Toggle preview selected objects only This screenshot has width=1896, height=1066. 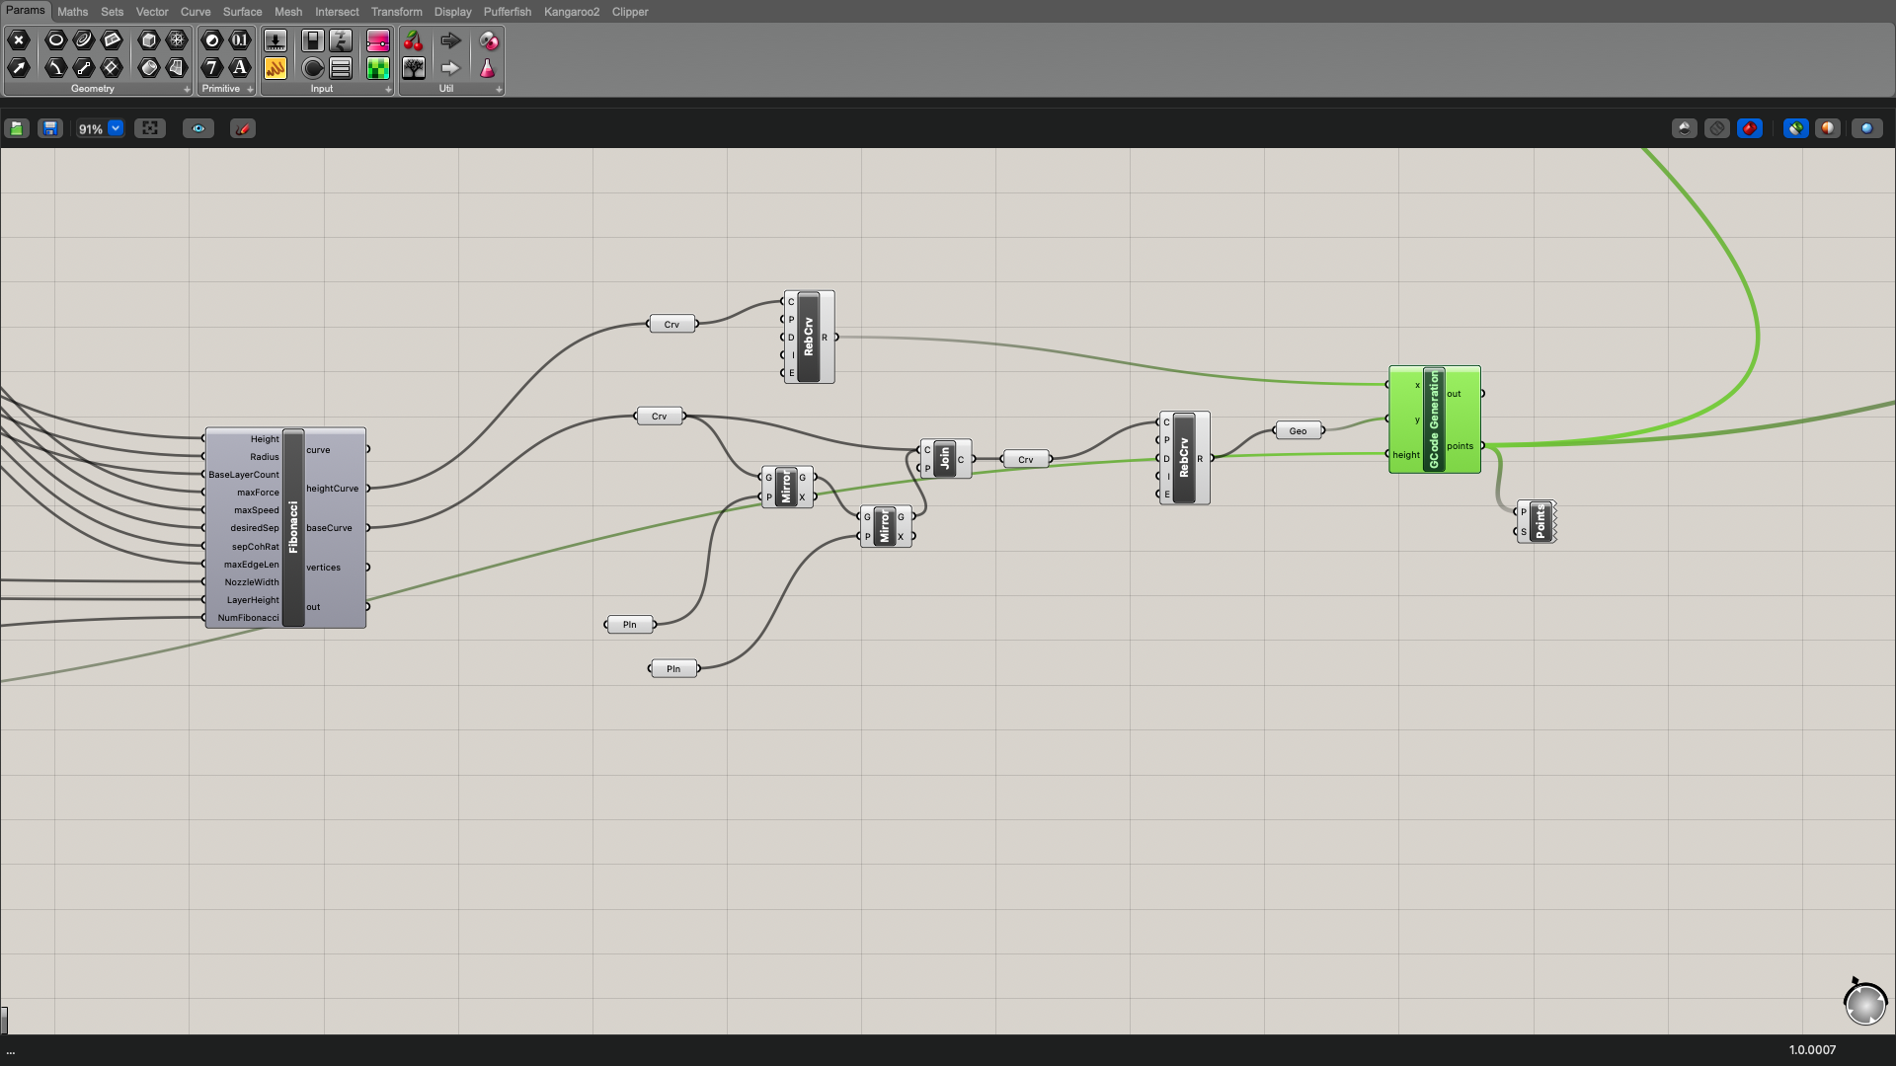click(1796, 128)
